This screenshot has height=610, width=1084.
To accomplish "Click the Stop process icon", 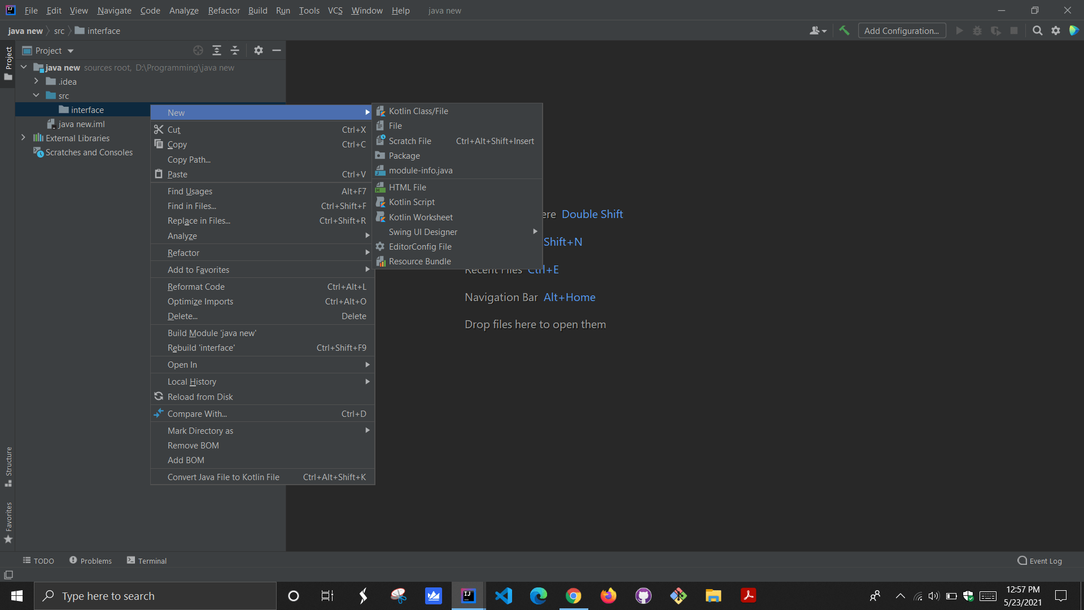I will click(1015, 30).
